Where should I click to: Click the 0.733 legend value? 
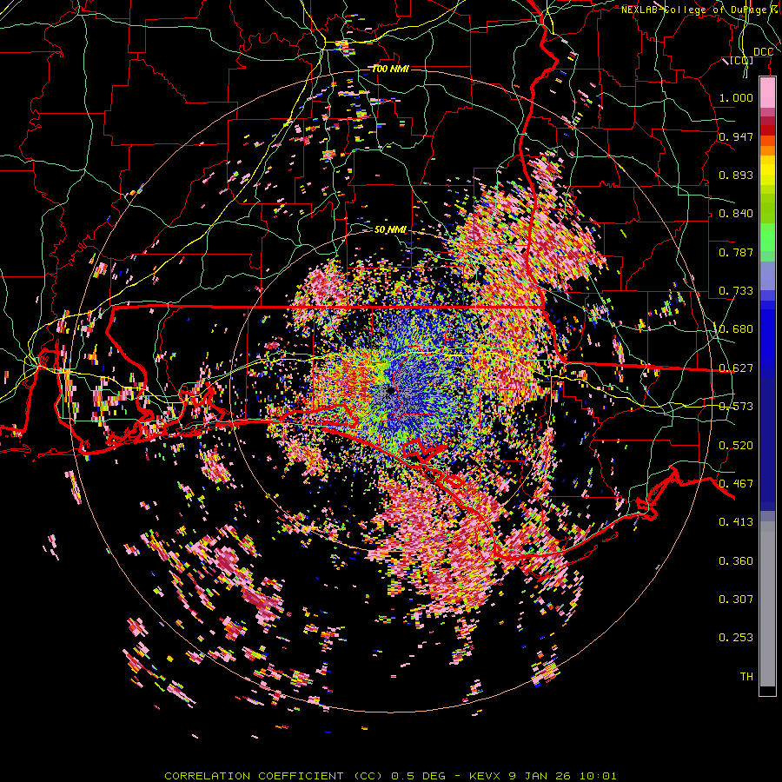tap(736, 291)
